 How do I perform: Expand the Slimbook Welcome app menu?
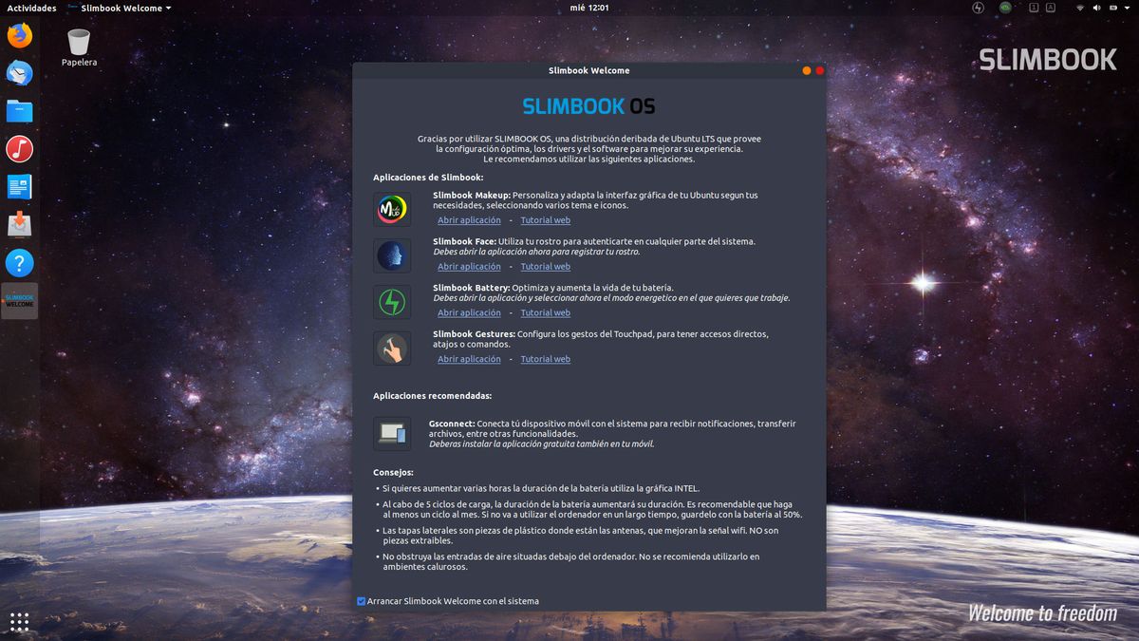tap(125, 8)
